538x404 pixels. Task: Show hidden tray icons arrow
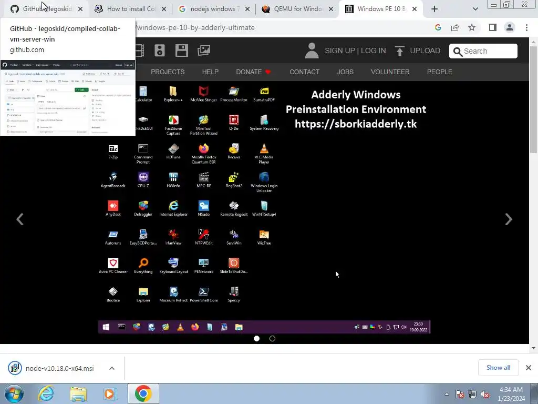tap(447, 395)
